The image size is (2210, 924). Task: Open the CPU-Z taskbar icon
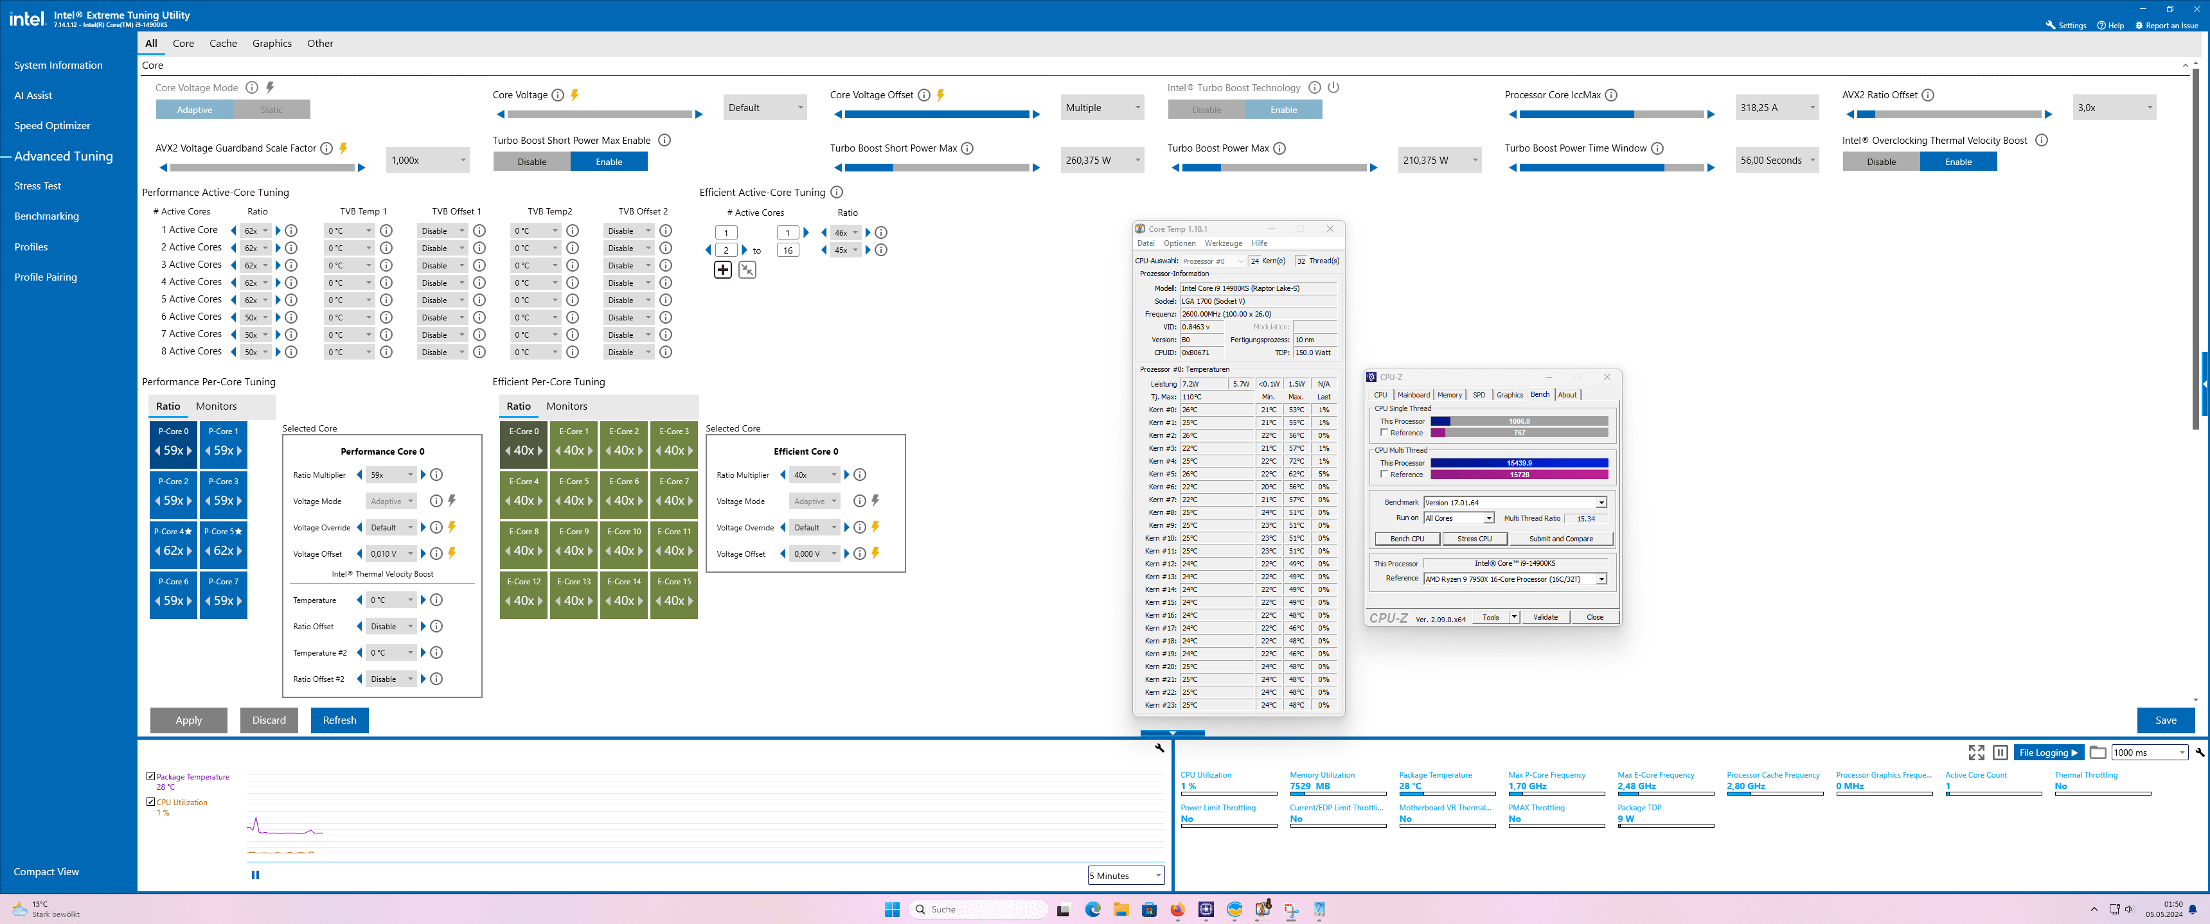(x=1206, y=909)
